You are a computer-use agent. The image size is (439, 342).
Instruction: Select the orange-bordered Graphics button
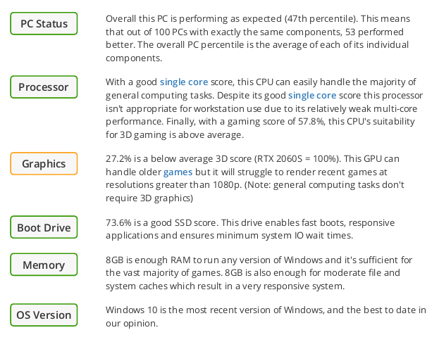click(44, 163)
